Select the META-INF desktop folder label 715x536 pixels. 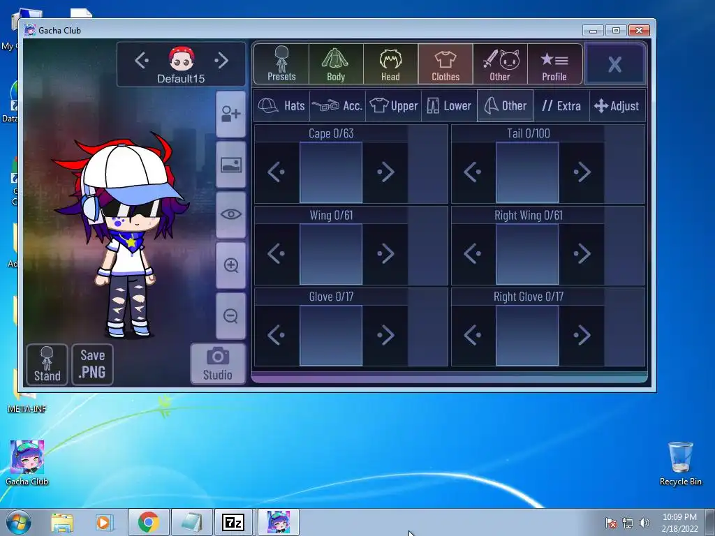[x=27, y=409]
